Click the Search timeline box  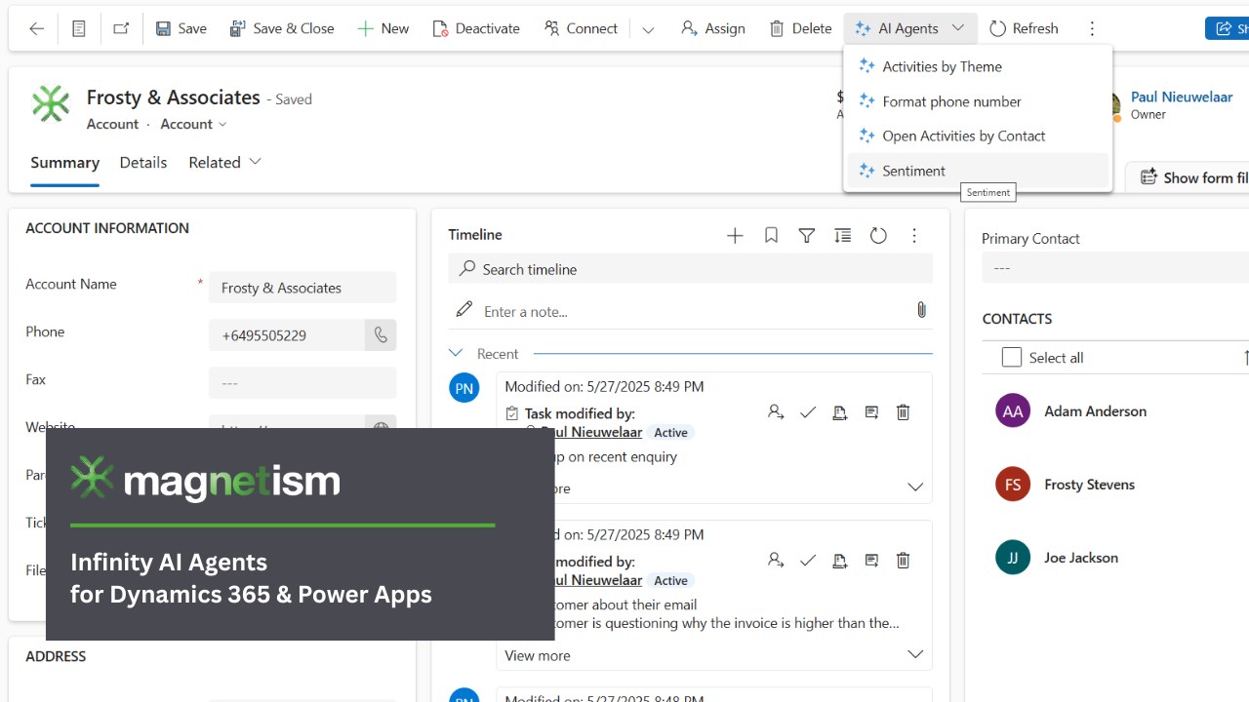(691, 269)
